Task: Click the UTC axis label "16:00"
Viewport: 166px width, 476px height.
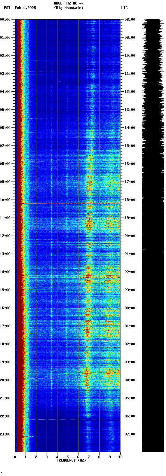Action: [130, 164]
